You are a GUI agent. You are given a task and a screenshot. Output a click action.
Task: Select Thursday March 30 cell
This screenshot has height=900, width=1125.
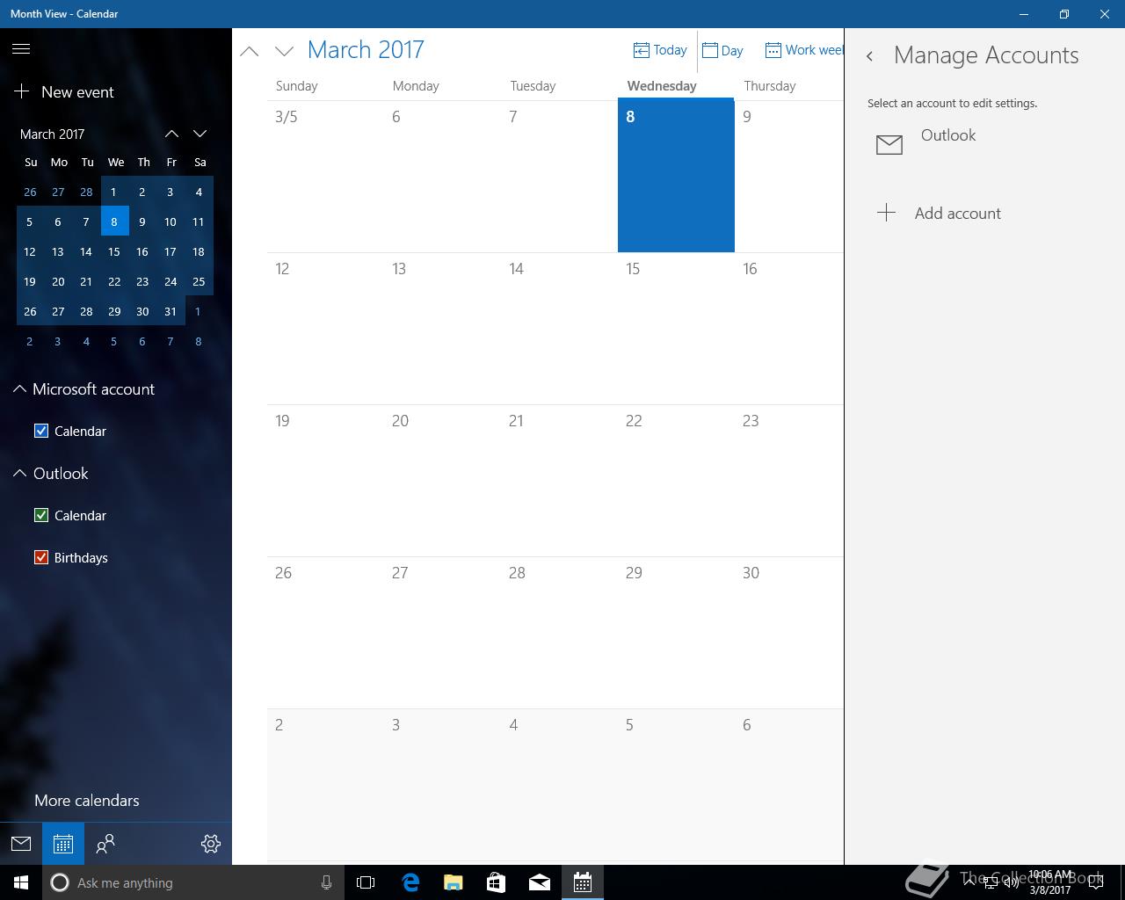pos(789,633)
